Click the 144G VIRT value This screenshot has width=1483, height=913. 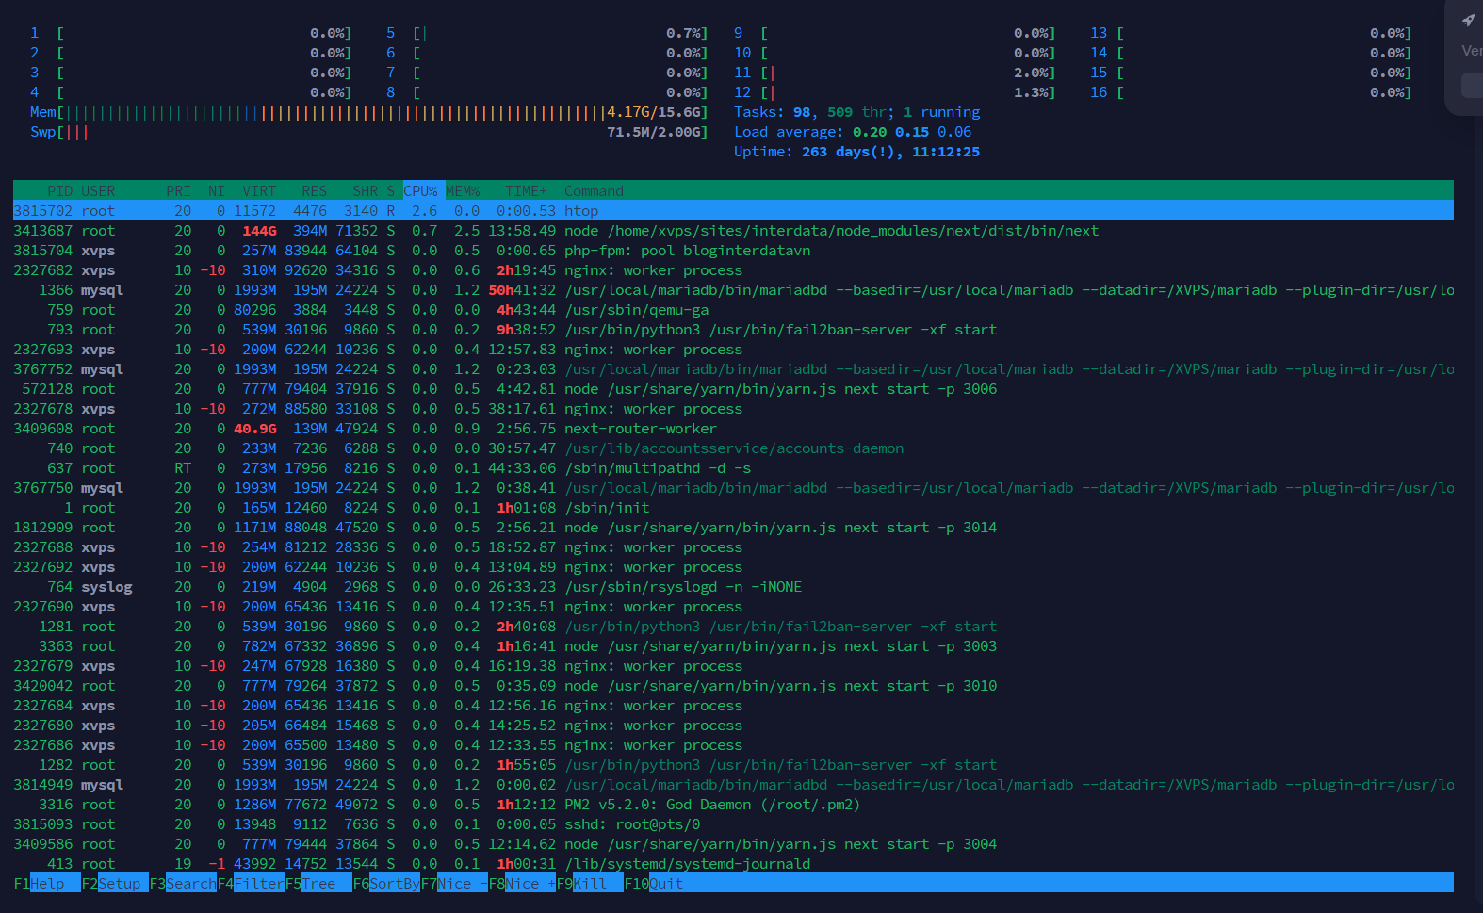pos(259,231)
